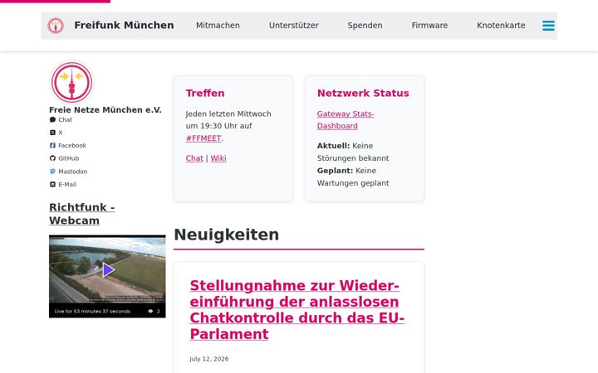Open the Firmware menu item

(429, 26)
